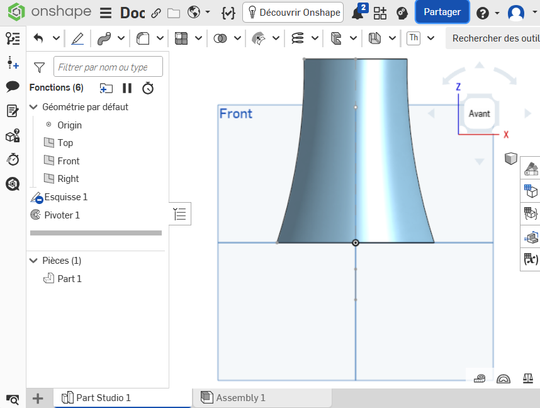This screenshot has width=540, height=408.
Task: Expand the Sweep tool dropdown arrow
Action: click(121, 38)
